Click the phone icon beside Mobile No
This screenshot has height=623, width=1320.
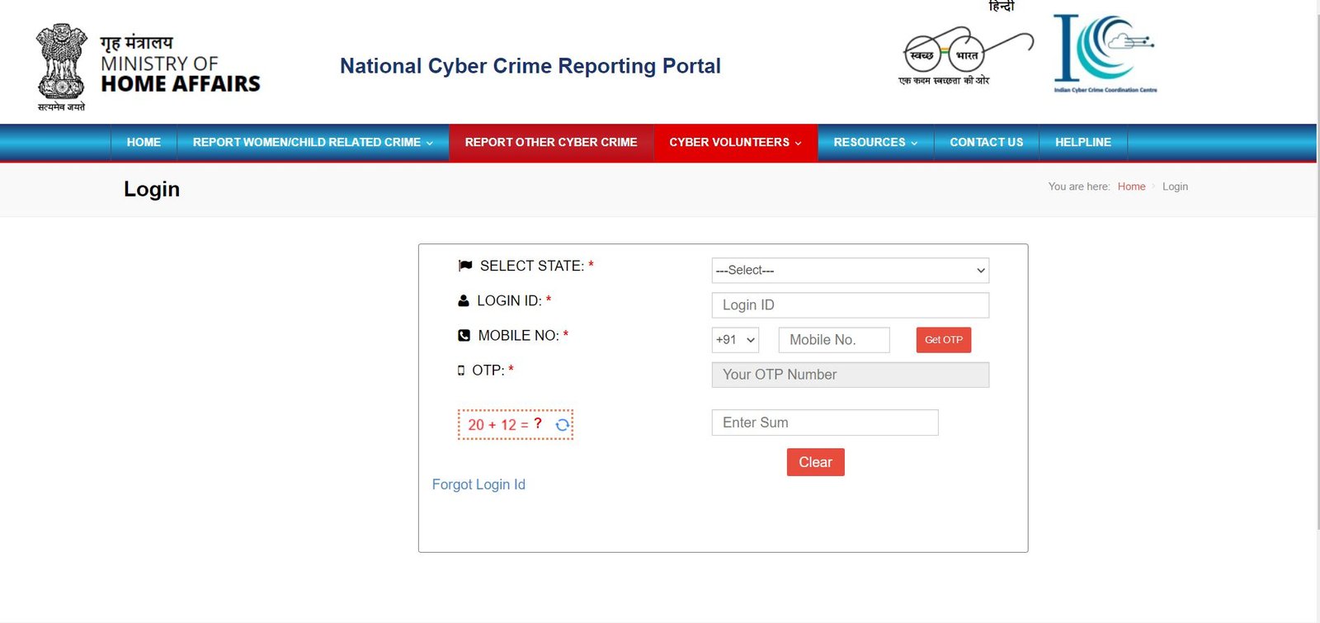tap(464, 336)
